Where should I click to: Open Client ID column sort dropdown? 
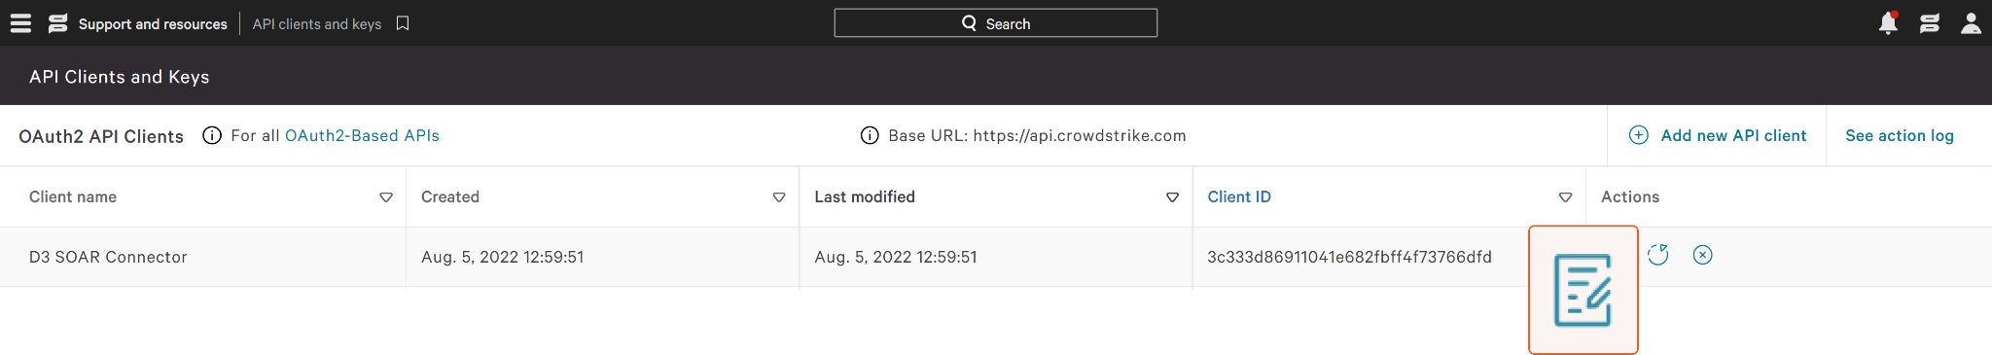1565,197
